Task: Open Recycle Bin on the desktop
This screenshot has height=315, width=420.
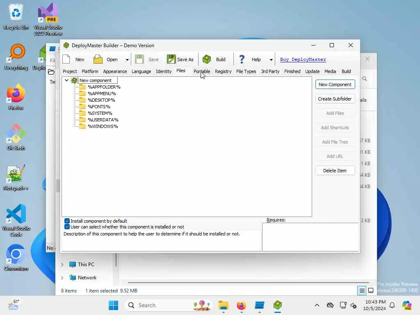Action: click(x=16, y=16)
